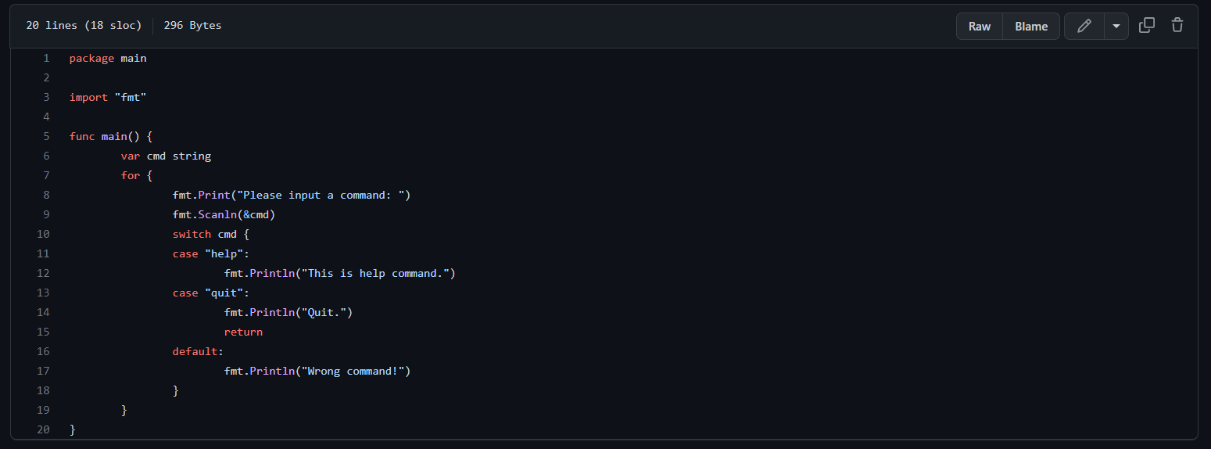1211x449 pixels.
Task: Select line number 5 of func main
Action: point(46,136)
